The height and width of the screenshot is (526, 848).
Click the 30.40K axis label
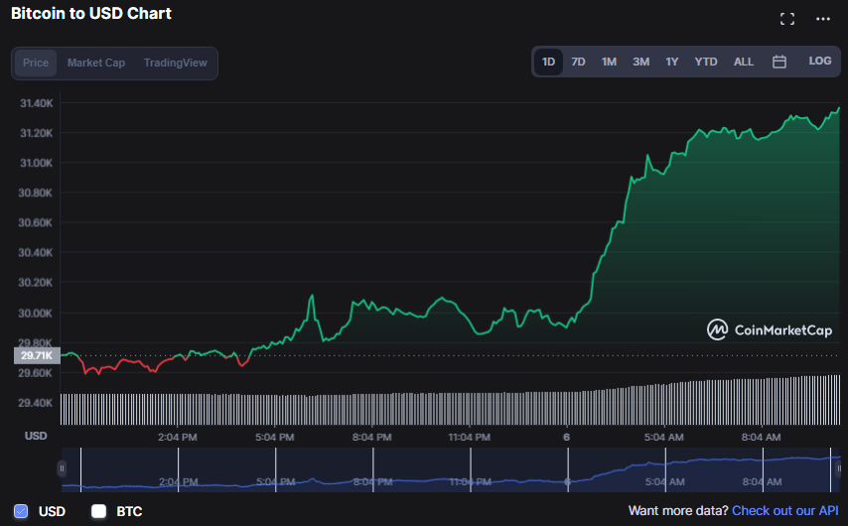point(36,252)
